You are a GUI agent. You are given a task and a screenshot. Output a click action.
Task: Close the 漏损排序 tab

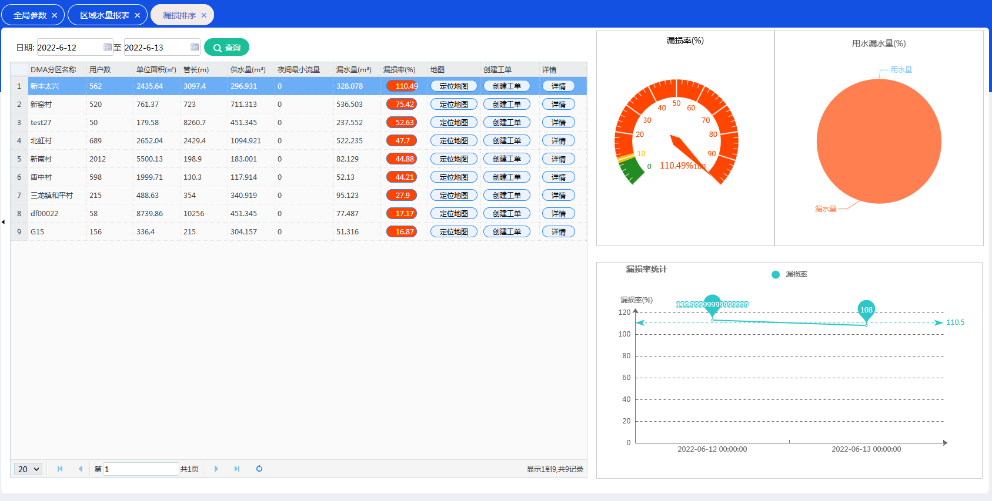[204, 15]
